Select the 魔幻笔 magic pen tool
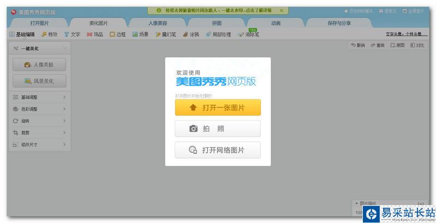This screenshot has width=436, height=223. click(x=166, y=34)
